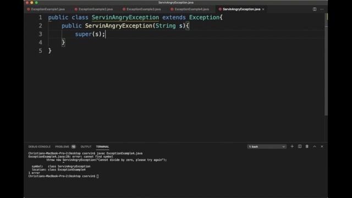This screenshot has height=198, width=352.
Task: Click the closing brace on line 5
Action: pyautogui.click(x=50, y=51)
